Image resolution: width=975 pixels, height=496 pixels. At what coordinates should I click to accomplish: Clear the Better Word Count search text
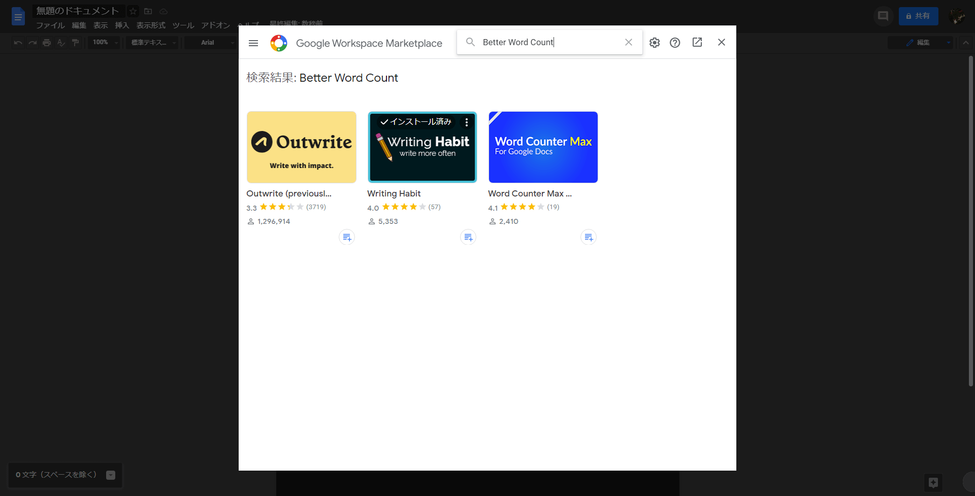pyautogui.click(x=629, y=42)
